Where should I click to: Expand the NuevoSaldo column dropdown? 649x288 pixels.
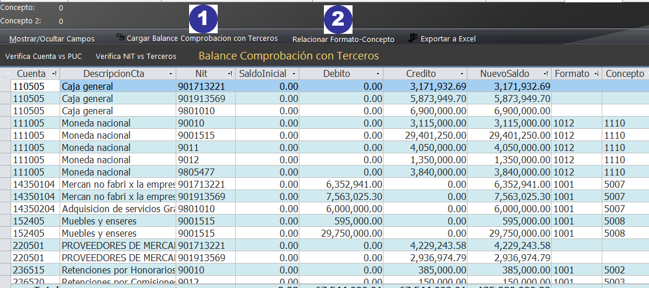point(546,74)
